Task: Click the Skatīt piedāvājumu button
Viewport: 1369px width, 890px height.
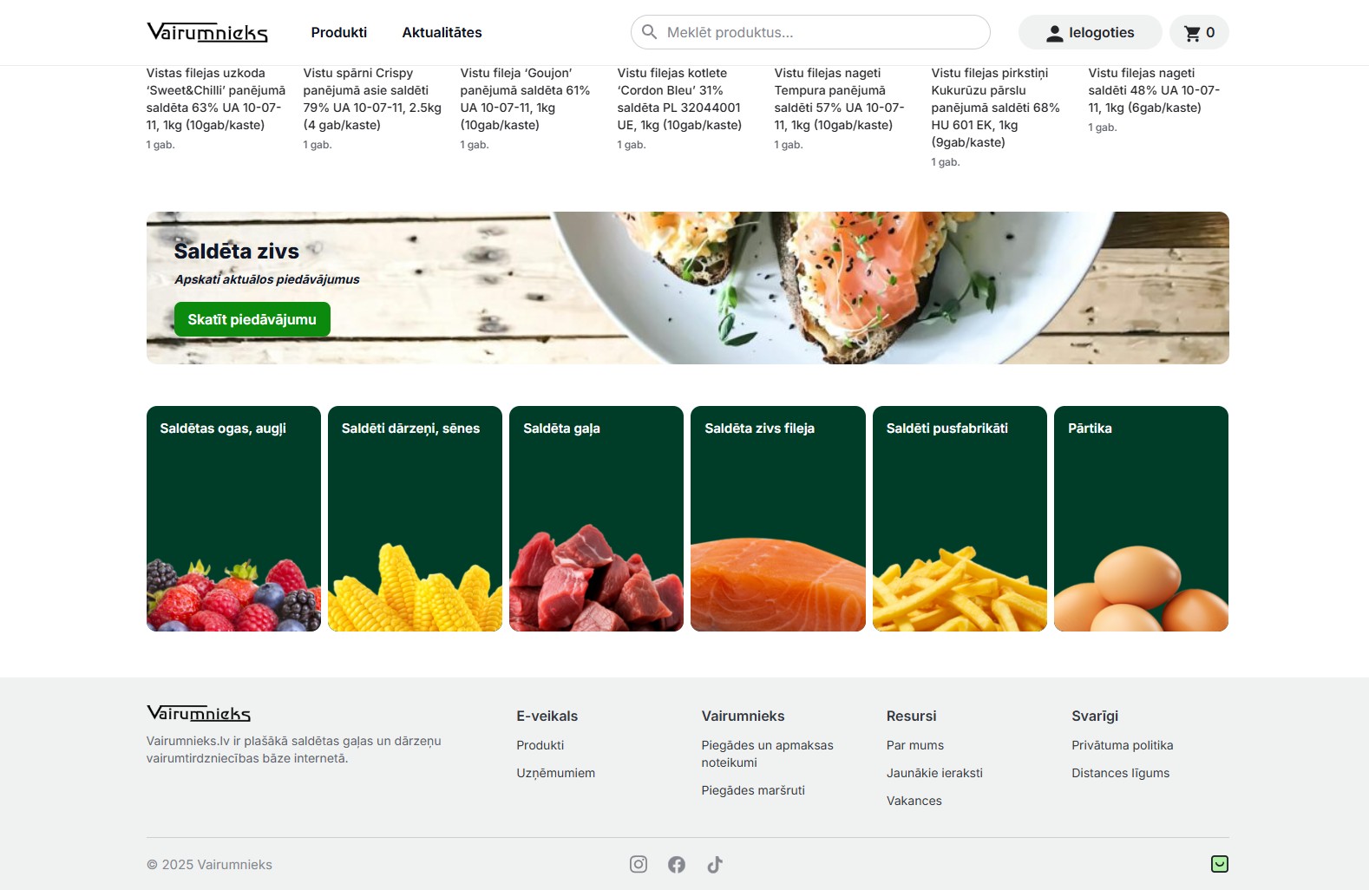Action: pos(252,319)
